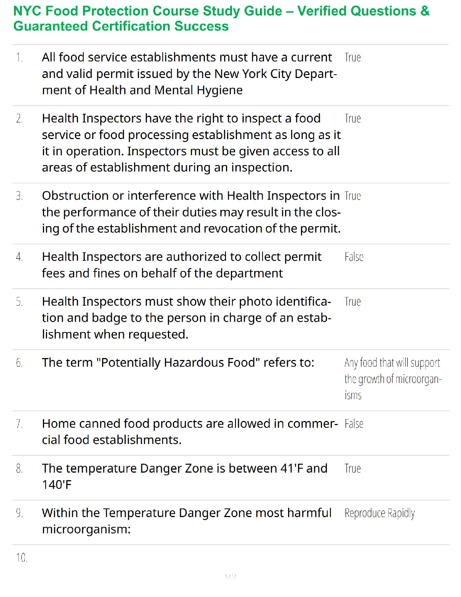The height and width of the screenshot is (597, 461).
Task: Click question 4 about collecting permit fees
Action: 182,265
